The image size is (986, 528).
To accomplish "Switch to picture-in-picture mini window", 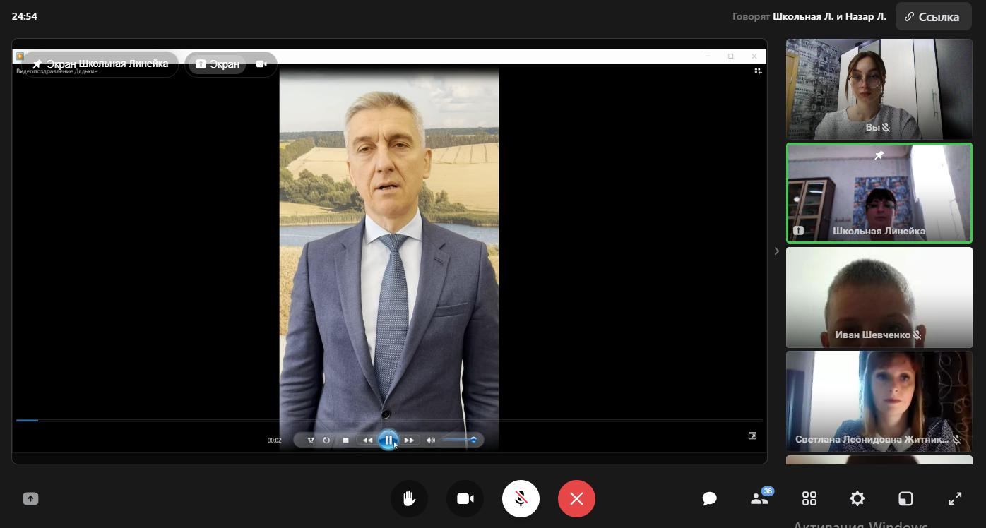I will pyautogui.click(x=905, y=499).
